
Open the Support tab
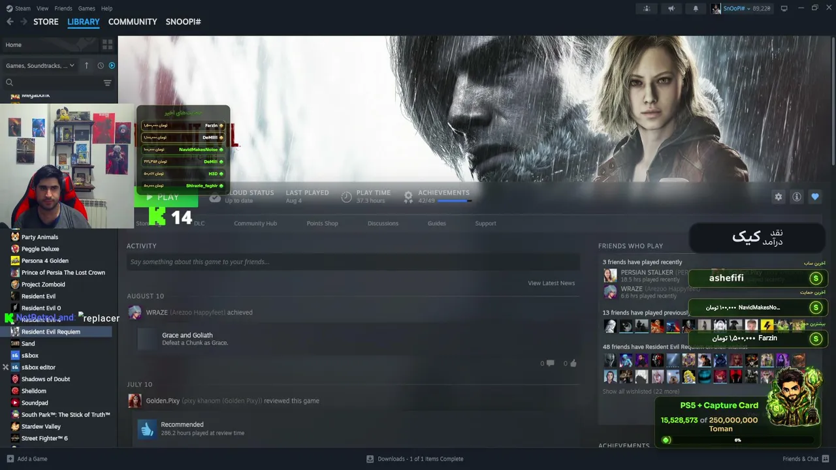tap(485, 223)
